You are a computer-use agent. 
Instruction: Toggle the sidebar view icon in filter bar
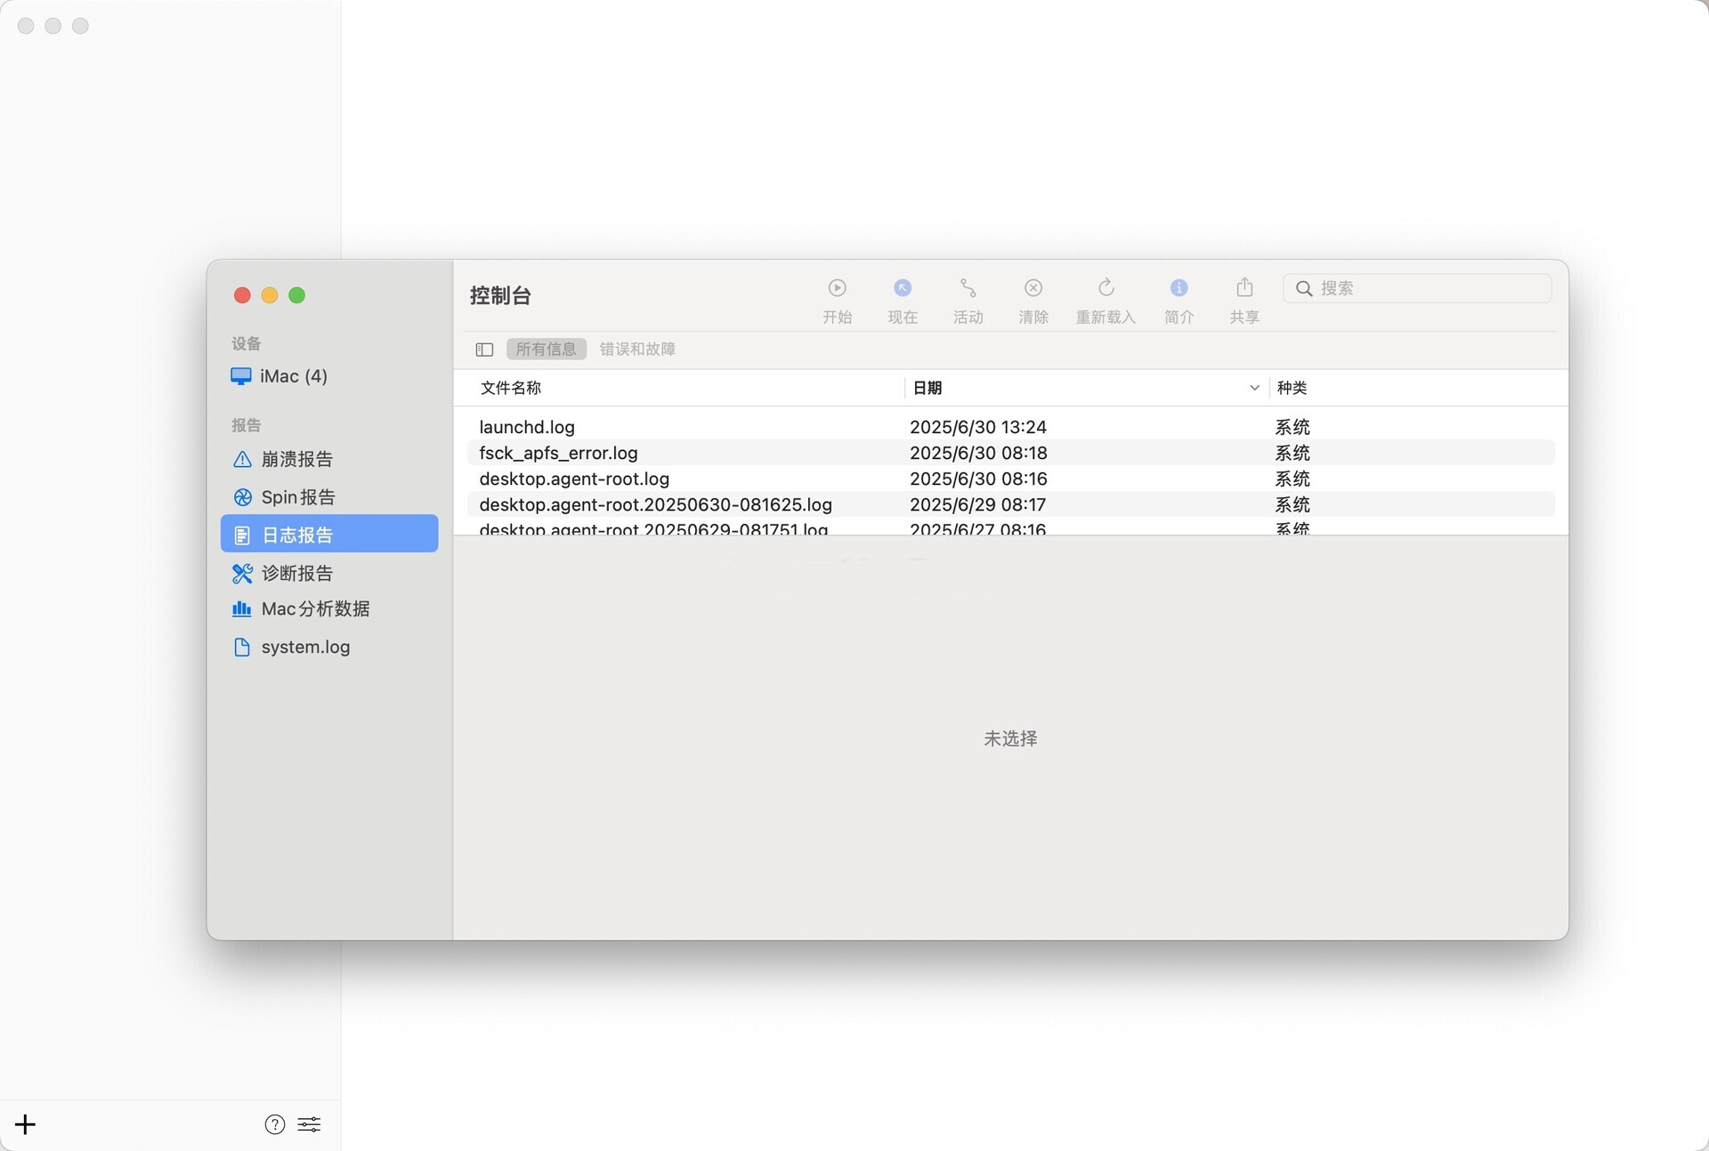(x=484, y=350)
